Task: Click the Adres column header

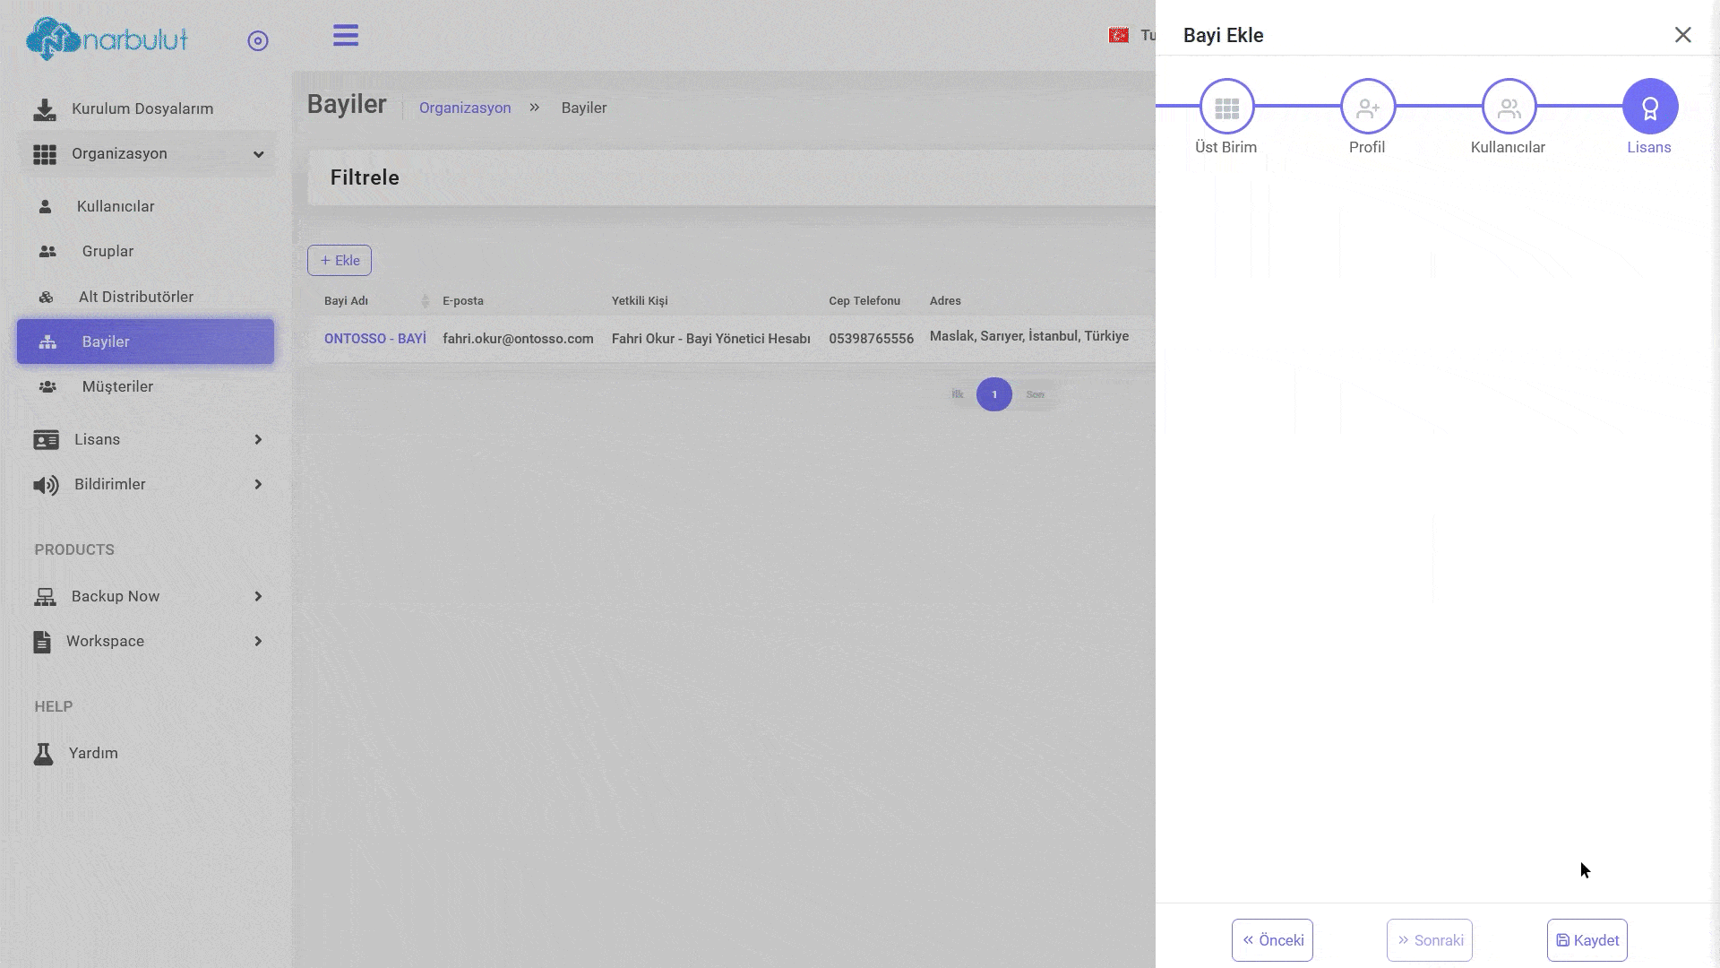Action: (x=945, y=301)
